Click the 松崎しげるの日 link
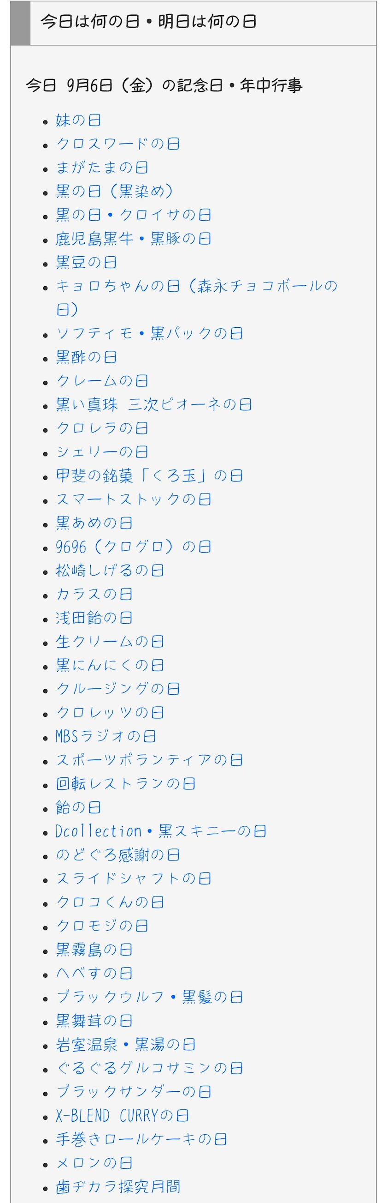387x1203 pixels. tap(110, 571)
